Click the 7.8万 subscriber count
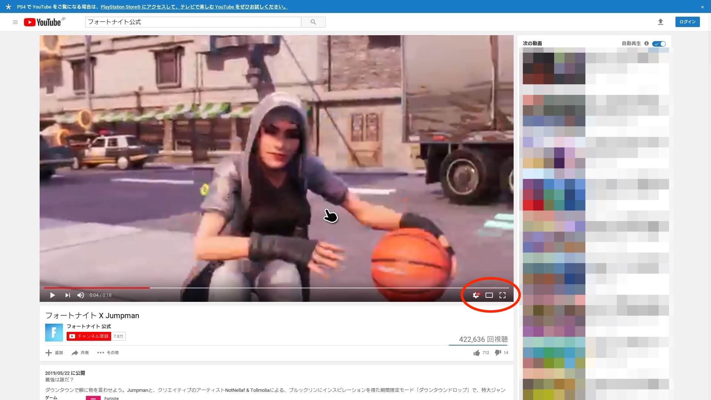Image resolution: width=711 pixels, height=400 pixels. point(118,336)
